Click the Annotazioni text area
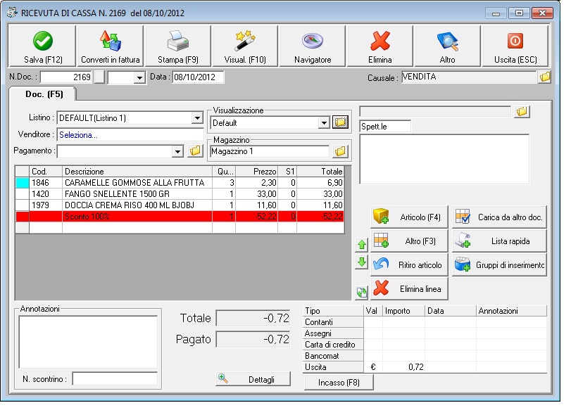Viewport: 571px width, 415px height. coord(88,342)
